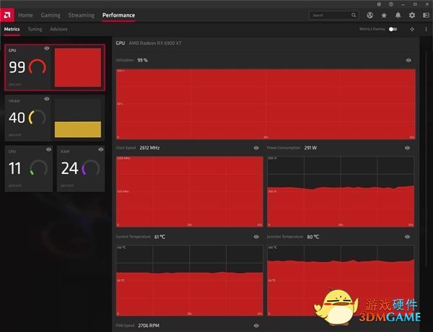433x332 pixels.
Task: Open the settings gear icon
Action: click(412, 15)
